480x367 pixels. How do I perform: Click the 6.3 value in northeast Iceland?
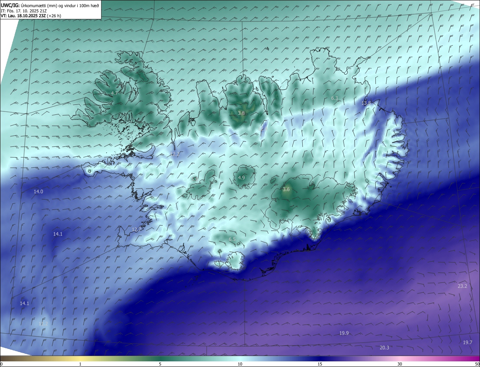tap(334, 98)
